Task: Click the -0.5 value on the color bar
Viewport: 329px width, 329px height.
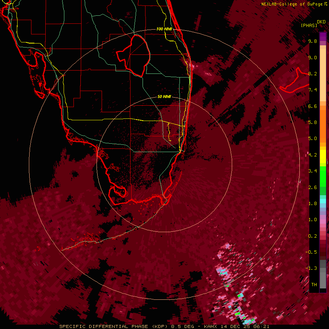Action: click(311, 252)
